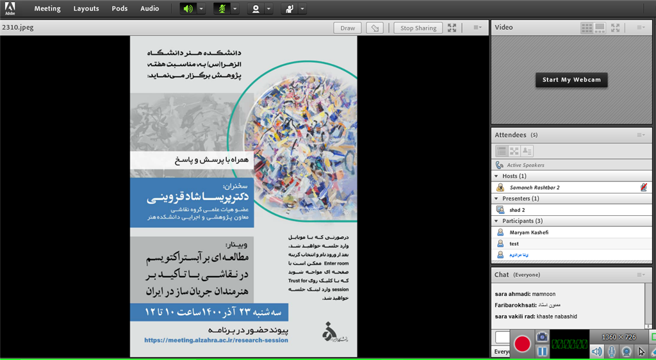The height and width of the screenshot is (360, 656).
Task: Collapse the Presenters group
Action: coord(496,199)
